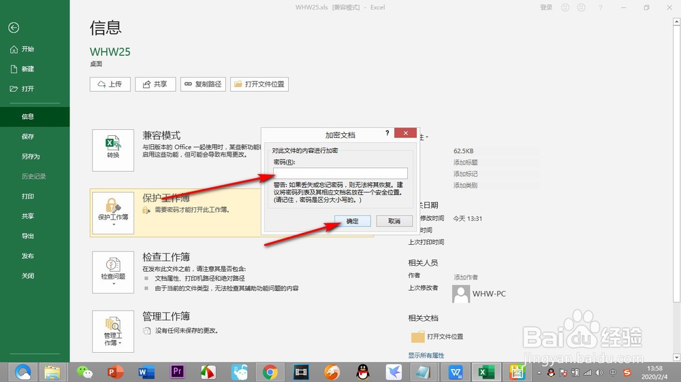
Task: Click the Sogou S tray icon
Action: 627,373
